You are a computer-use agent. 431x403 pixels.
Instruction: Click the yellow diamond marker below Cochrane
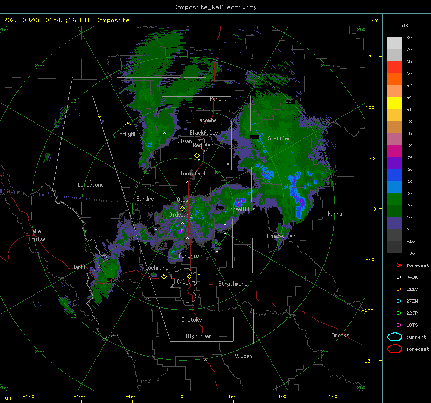(164, 276)
